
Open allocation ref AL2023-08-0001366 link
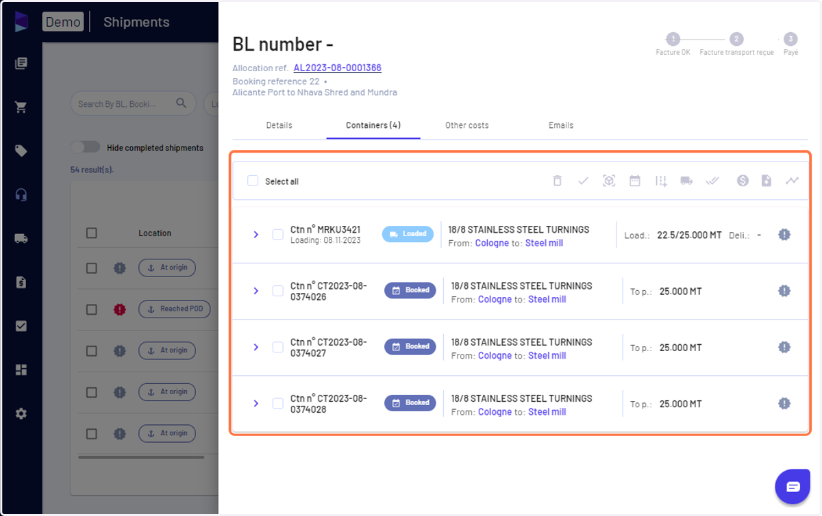(338, 68)
